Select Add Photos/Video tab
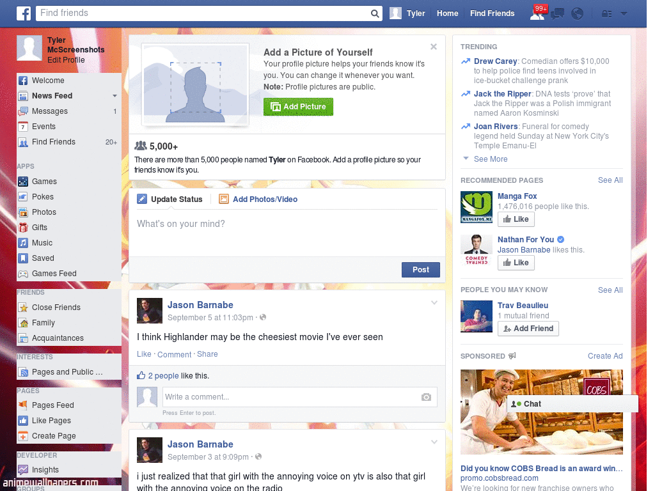This screenshot has height=491, width=655. pos(258,199)
